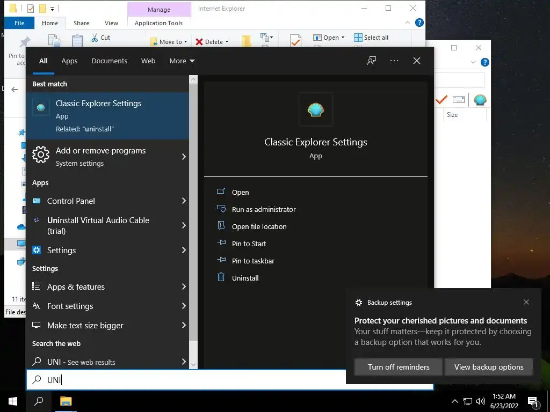Expand Apps & features result arrow

pos(184,286)
